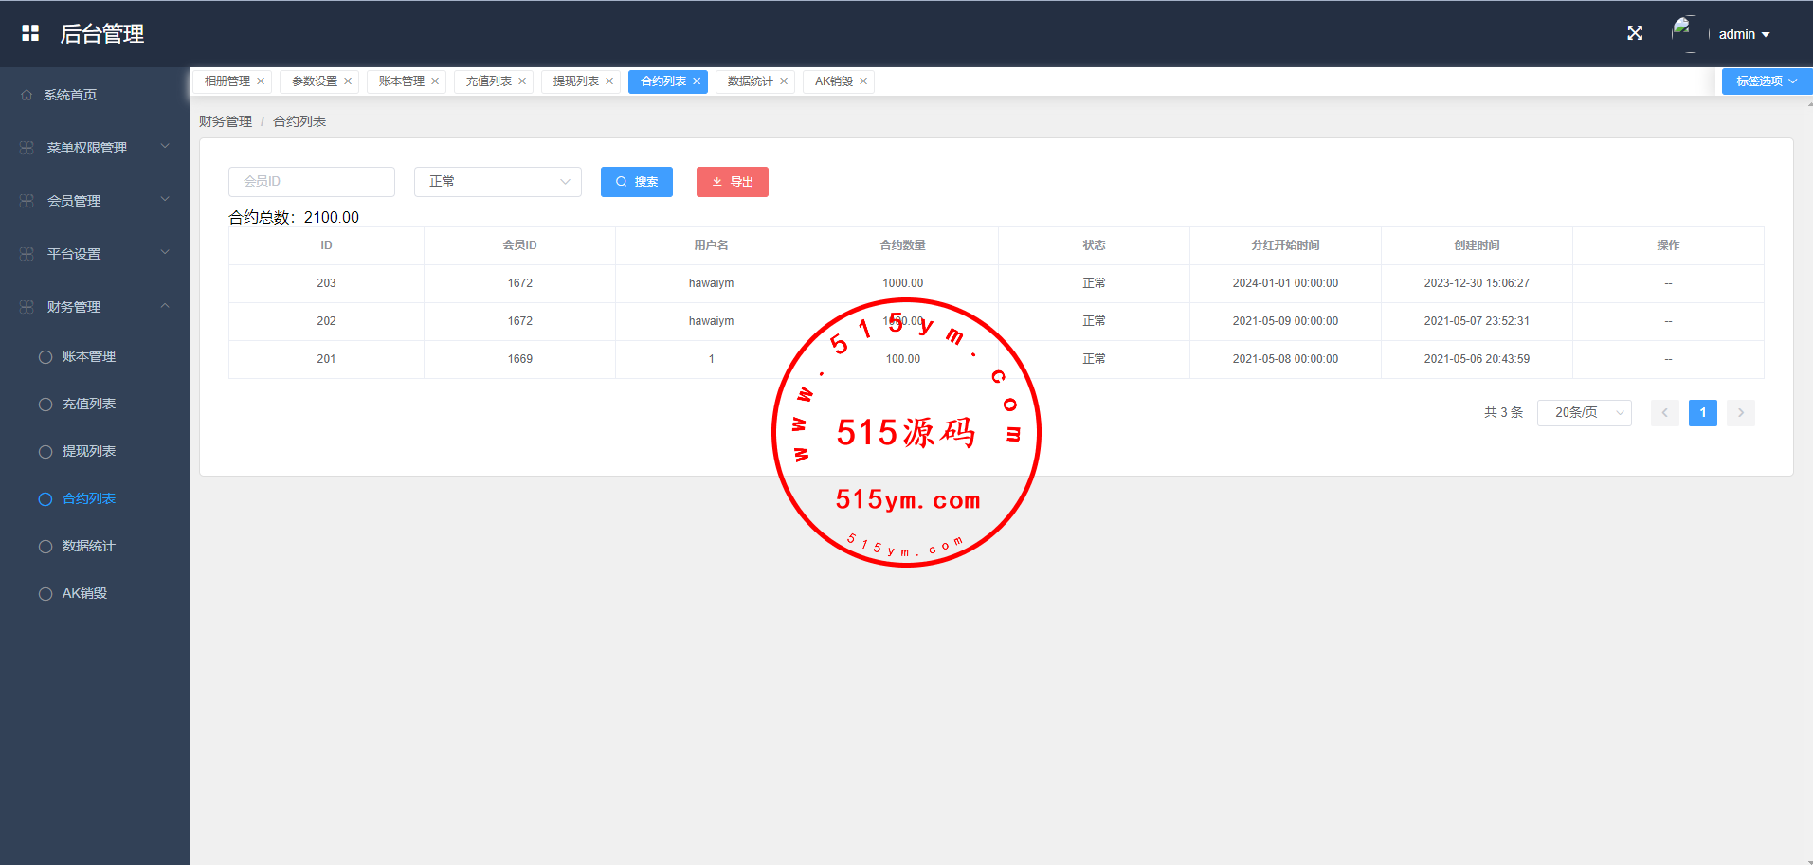Close the 相册管理 tab with its X
1813x865 pixels.
[x=261, y=81]
